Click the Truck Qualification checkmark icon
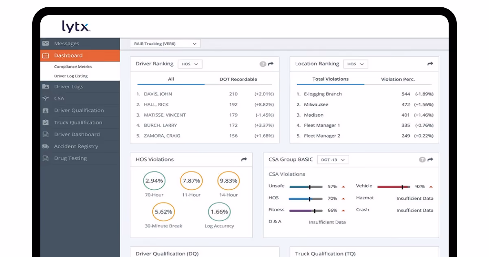Image resolution: width=489 pixels, height=257 pixels. pos(46,122)
